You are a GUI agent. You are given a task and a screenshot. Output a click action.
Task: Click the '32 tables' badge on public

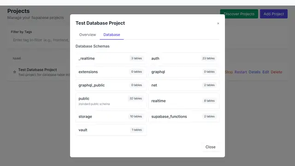pos(136,98)
